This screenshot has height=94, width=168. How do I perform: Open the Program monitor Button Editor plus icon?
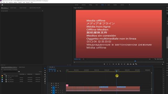pyautogui.click(x=162, y=64)
